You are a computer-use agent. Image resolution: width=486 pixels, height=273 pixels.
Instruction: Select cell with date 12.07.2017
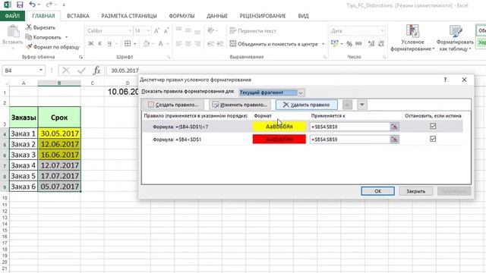point(59,165)
